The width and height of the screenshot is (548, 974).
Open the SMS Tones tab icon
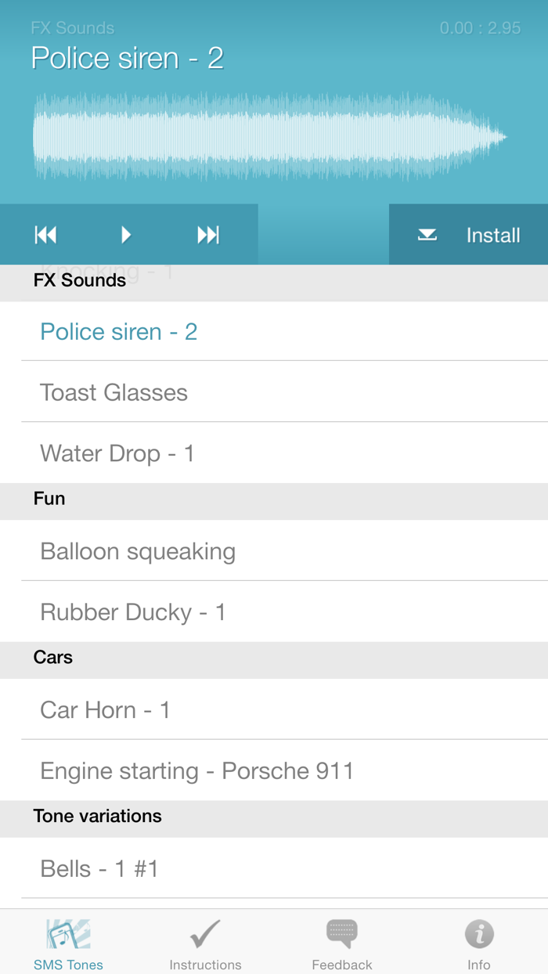coord(68,934)
